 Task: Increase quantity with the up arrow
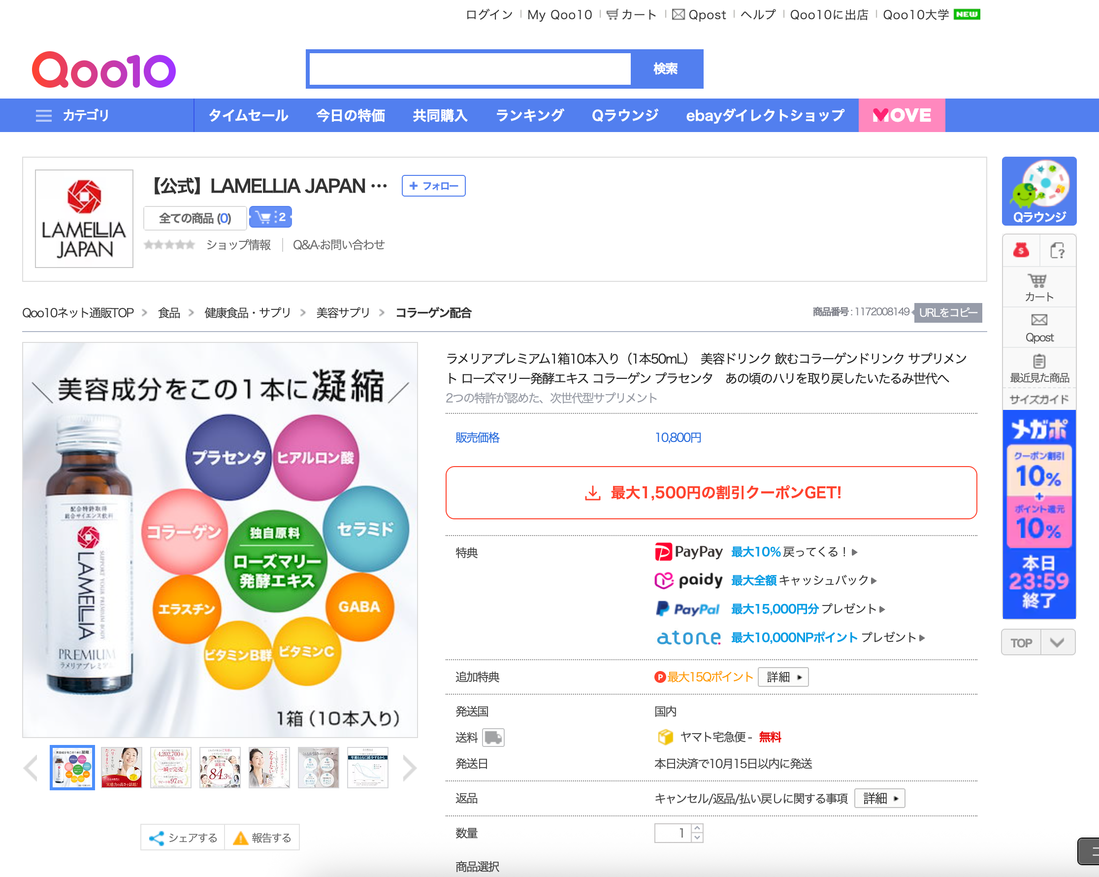click(x=697, y=828)
